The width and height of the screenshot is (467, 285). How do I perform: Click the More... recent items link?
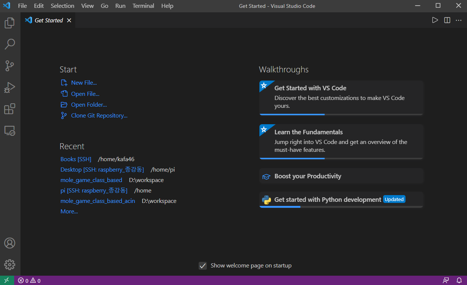[69, 212]
